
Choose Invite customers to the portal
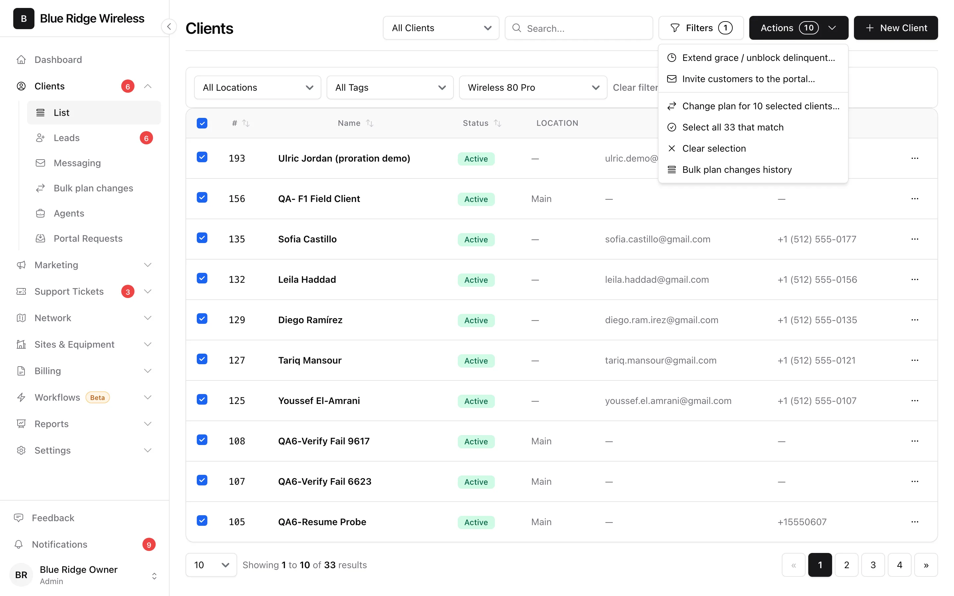pos(753,79)
